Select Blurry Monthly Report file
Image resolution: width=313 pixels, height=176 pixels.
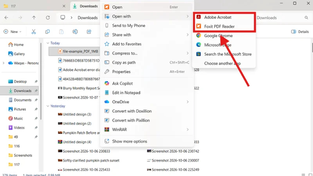pyautogui.click(x=79, y=88)
